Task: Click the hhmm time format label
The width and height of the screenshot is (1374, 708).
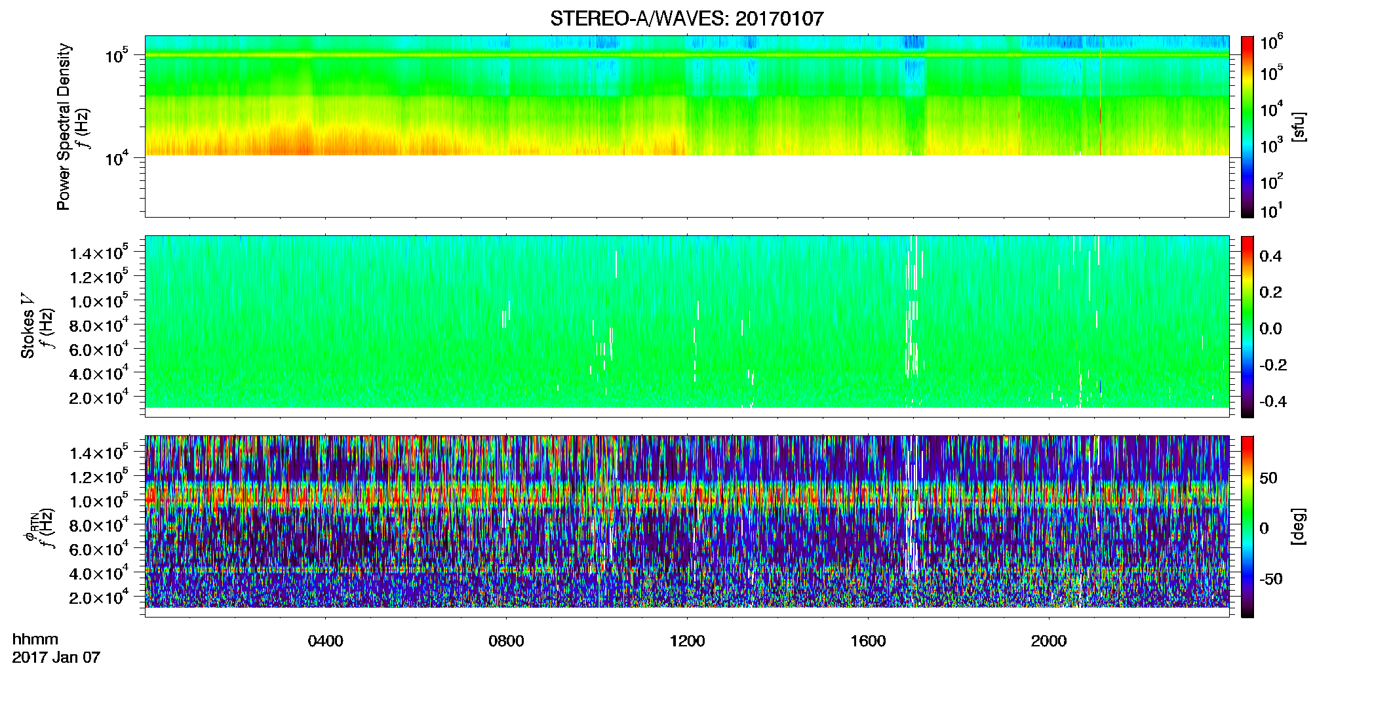Action: pos(35,639)
